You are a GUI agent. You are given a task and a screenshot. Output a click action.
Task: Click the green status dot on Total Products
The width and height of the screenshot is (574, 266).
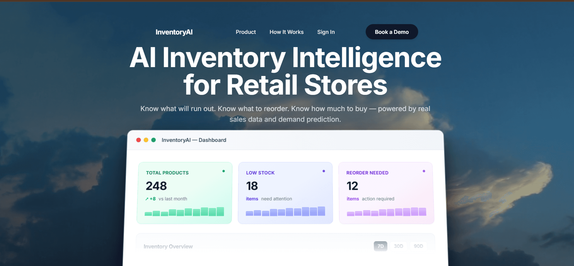pyautogui.click(x=224, y=171)
